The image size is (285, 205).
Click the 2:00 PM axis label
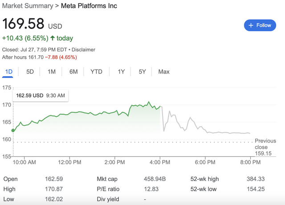coord(115,162)
